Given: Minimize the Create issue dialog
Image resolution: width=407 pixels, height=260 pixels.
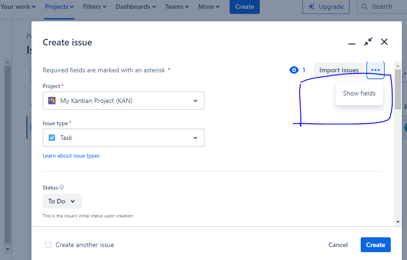Looking at the screenshot, I should tap(352, 44).
